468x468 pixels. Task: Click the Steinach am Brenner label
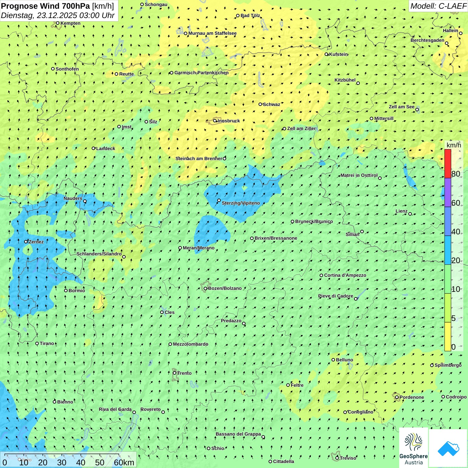pyautogui.click(x=199, y=158)
